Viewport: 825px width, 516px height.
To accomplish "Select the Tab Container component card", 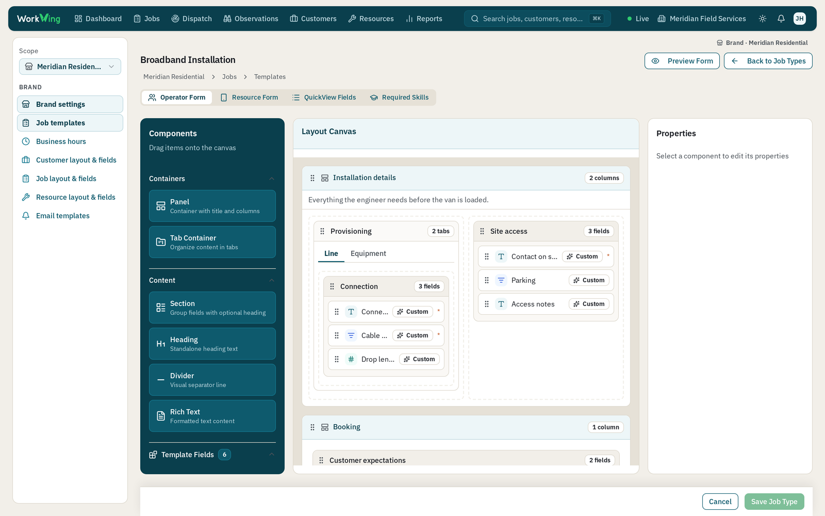I will click(x=212, y=242).
